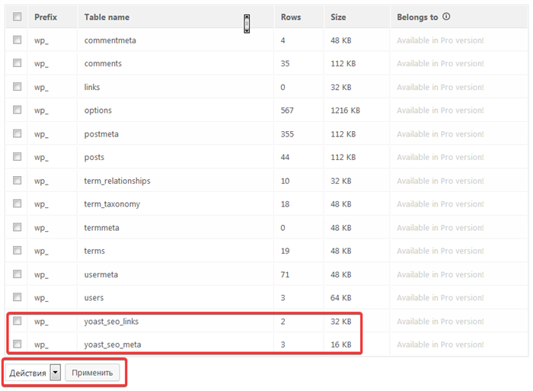Click the Prefix column header
The image size is (533, 391).
pyautogui.click(x=46, y=17)
